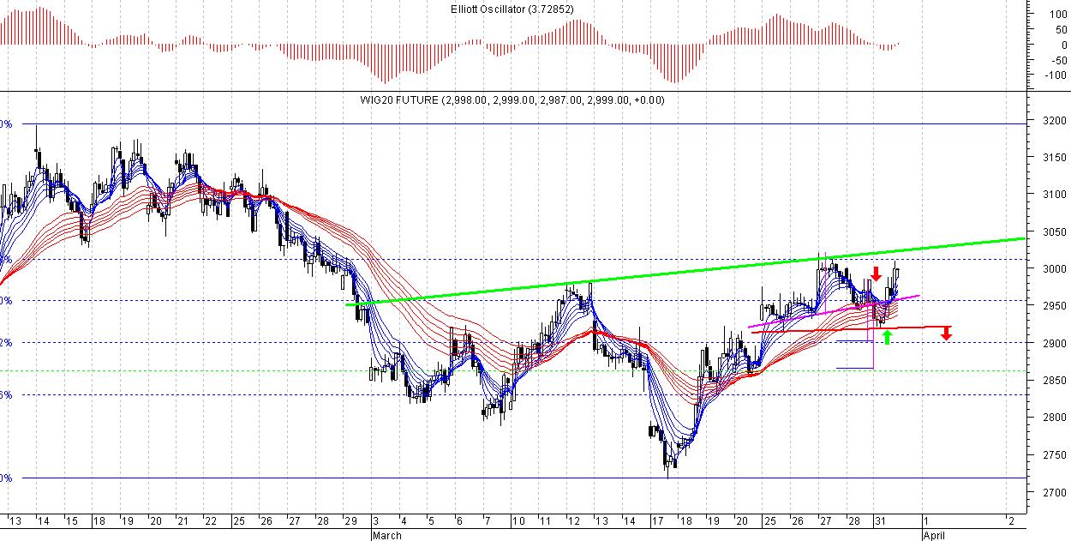This screenshot has height=541, width=1071.
Task: Click the 3150 price axis label
Action: [1055, 158]
